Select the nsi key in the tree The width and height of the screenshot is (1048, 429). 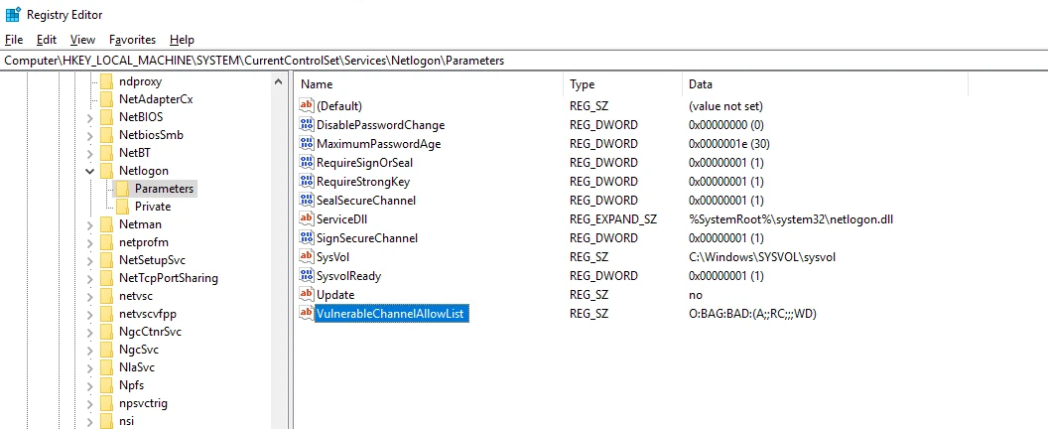pyautogui.click(x=126, y=421)
